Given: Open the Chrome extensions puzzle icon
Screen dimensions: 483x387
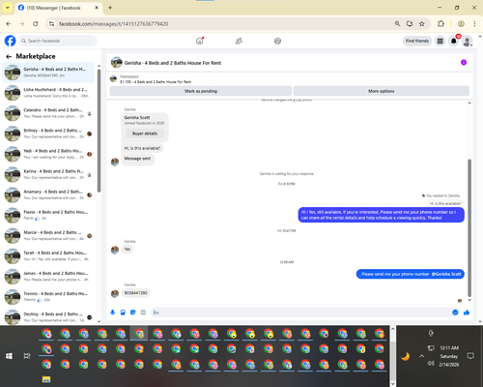Looking at the screenshot, I should pos(440,24).
